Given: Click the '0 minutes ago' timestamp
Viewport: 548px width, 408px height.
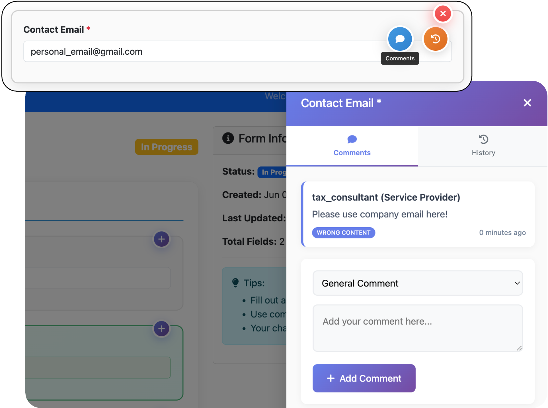Looking at the screenshot, I should click(502, 232).
